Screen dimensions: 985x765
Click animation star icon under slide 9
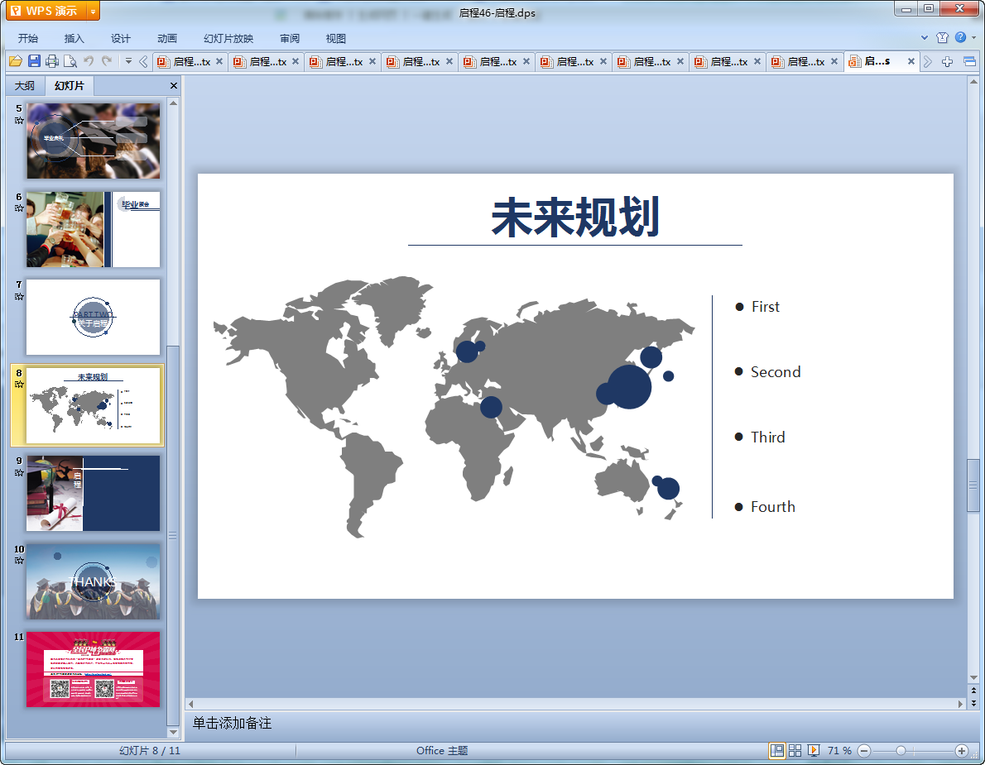(19, 472)
